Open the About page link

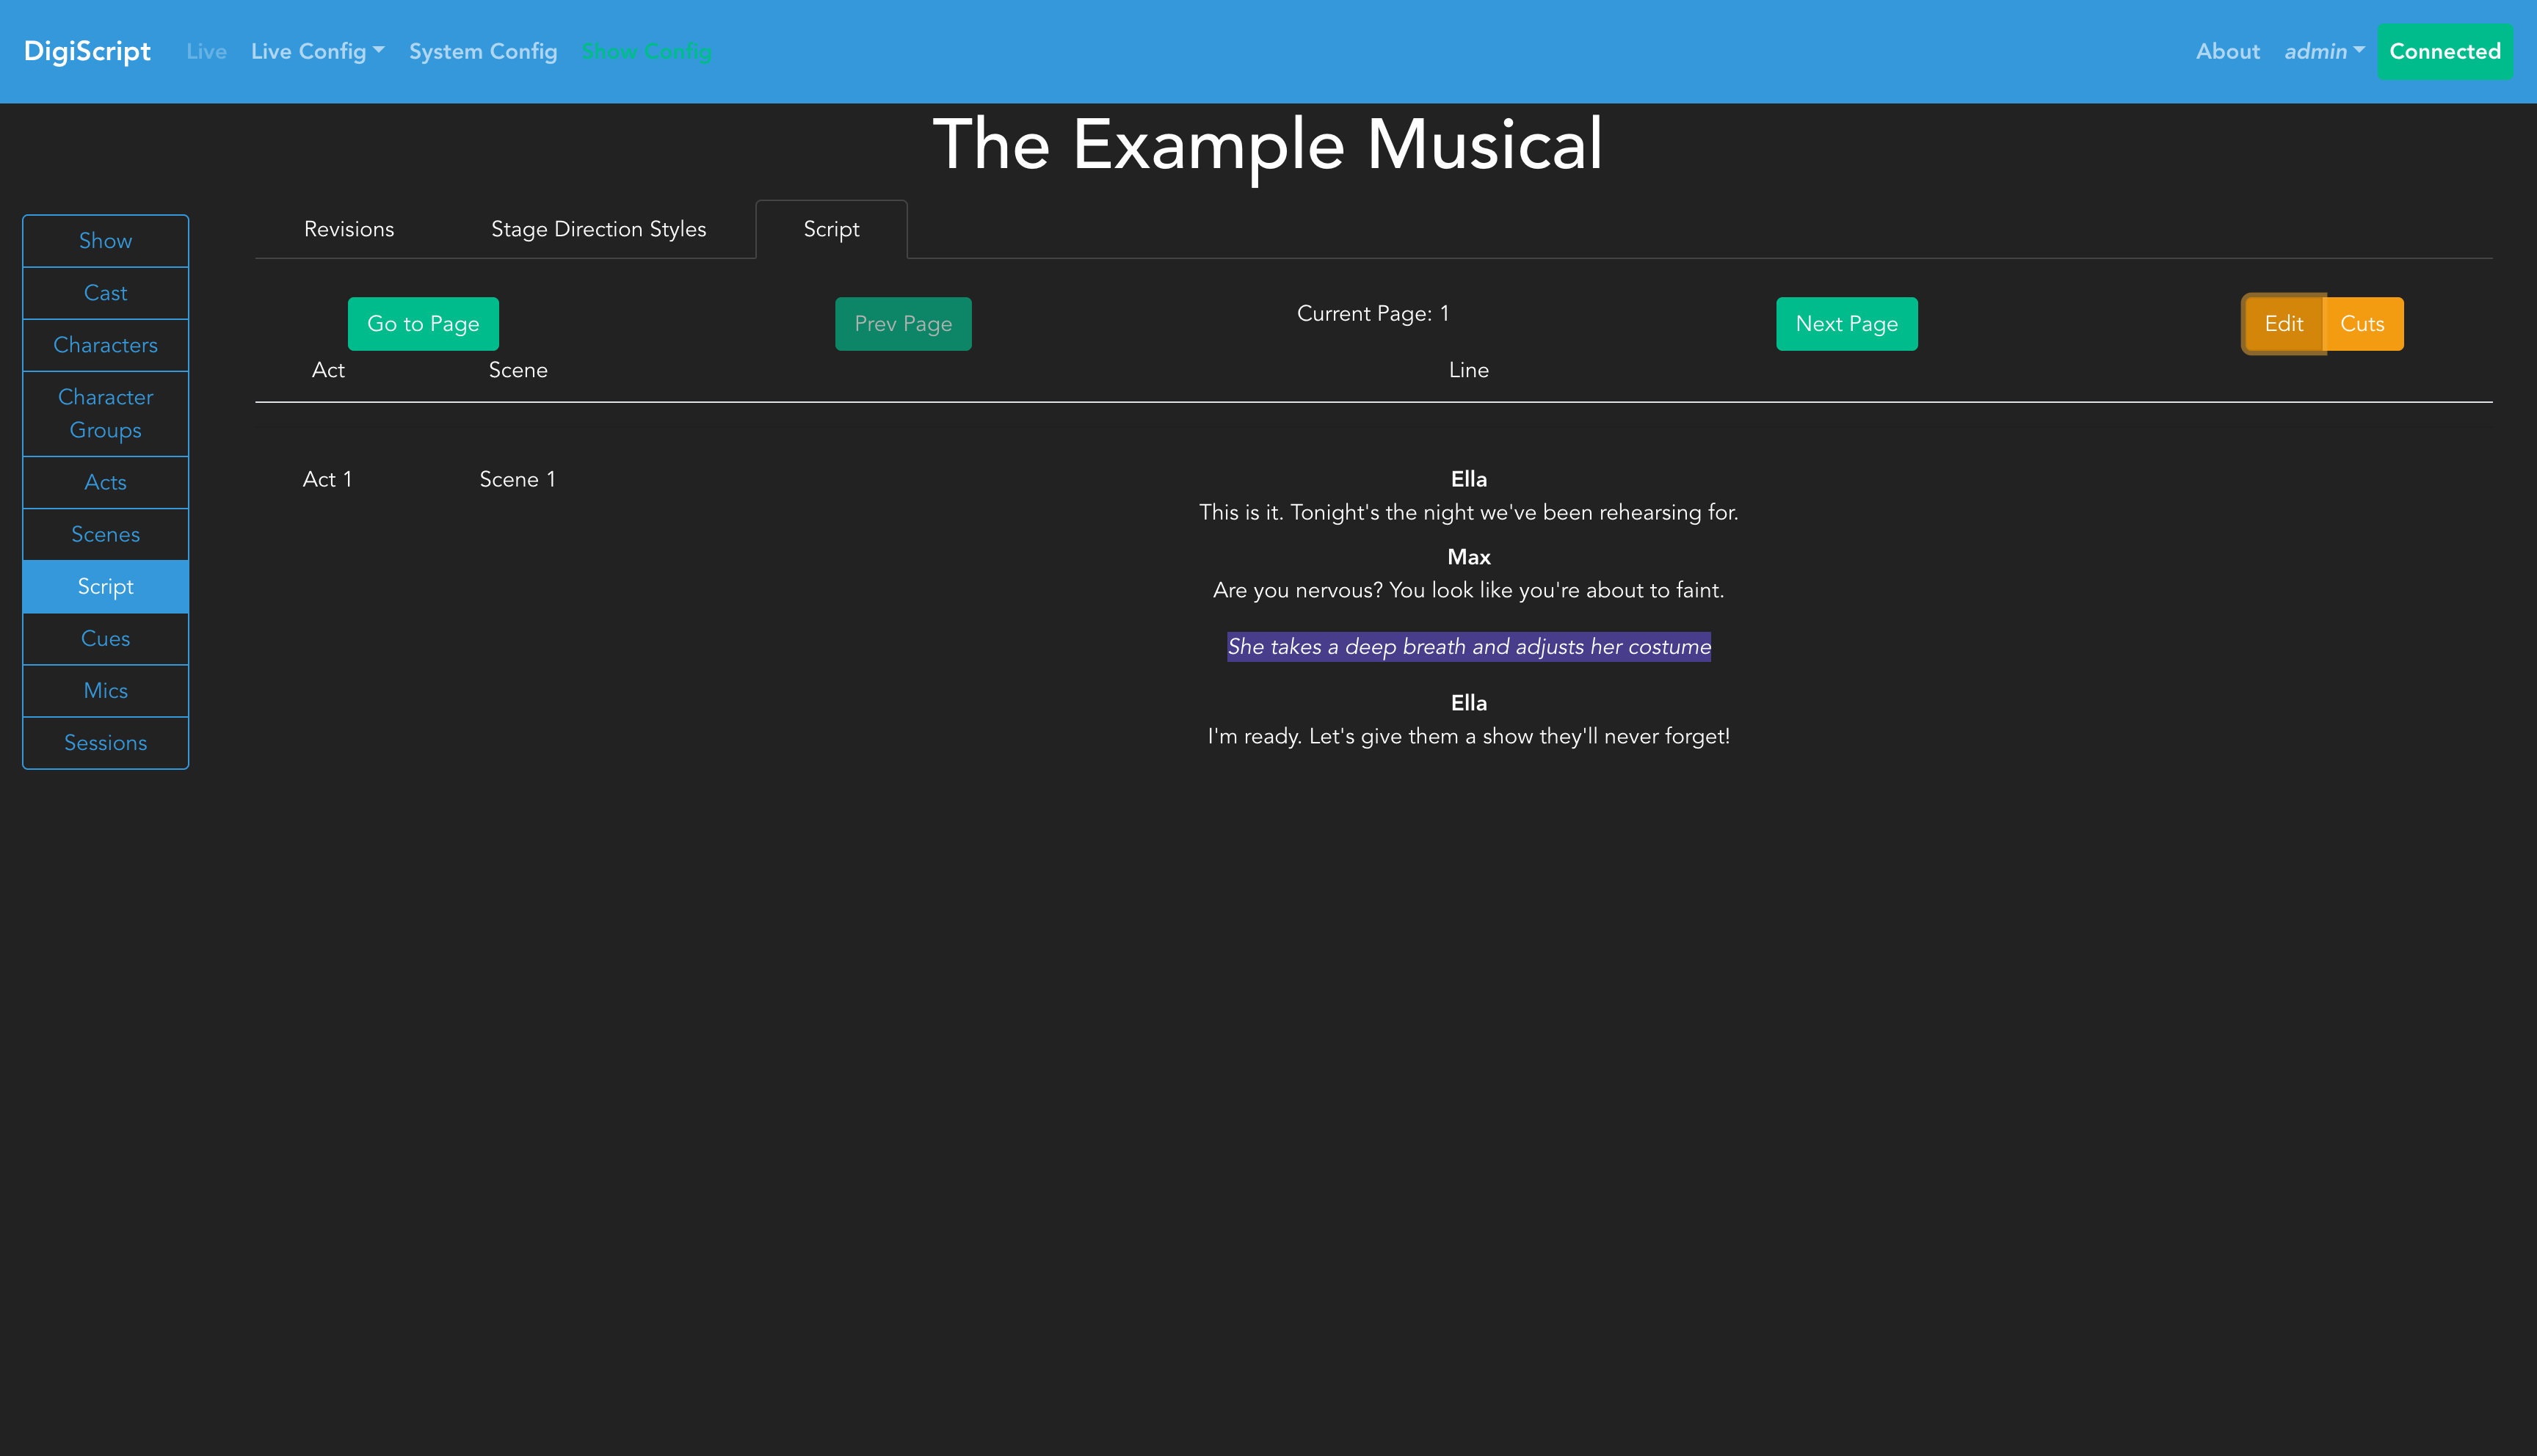click(x=2227, y=51)
